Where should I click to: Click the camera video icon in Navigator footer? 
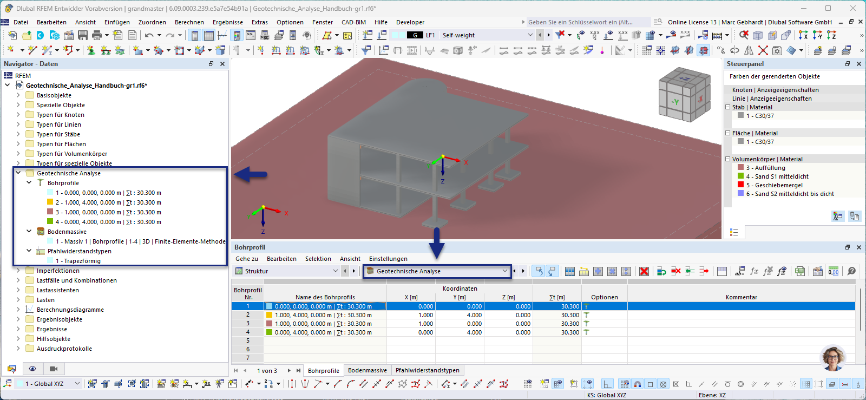pos(54,369)
